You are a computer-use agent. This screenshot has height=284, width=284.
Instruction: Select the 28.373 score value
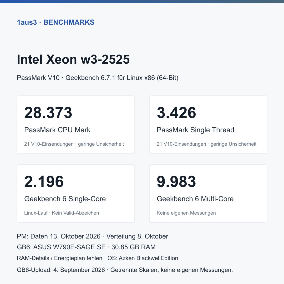tap(48, 113)
